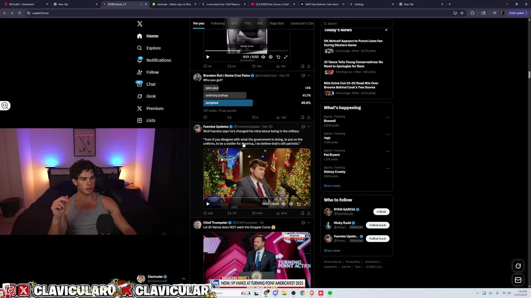Viewport: 531px width, 298px height.
Task: Bookmark the Brendan Ruh poll post
Action: tap(302, 118)
